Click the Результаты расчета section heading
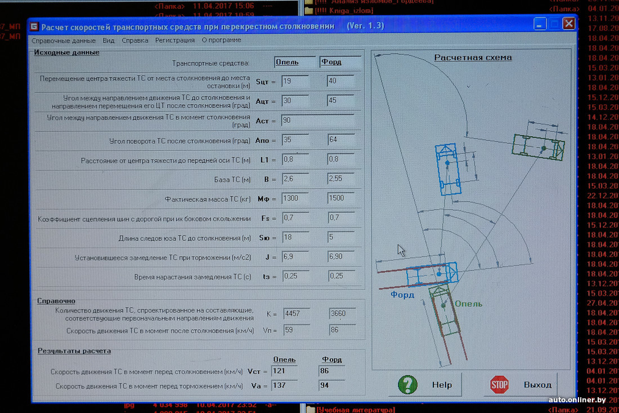This screenshot has width=619, height=413. (x=74, y=351)
